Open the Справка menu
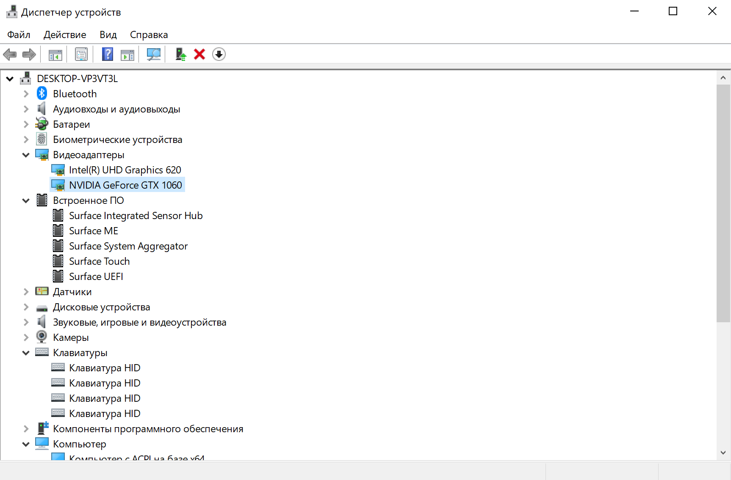 point(149,35)
